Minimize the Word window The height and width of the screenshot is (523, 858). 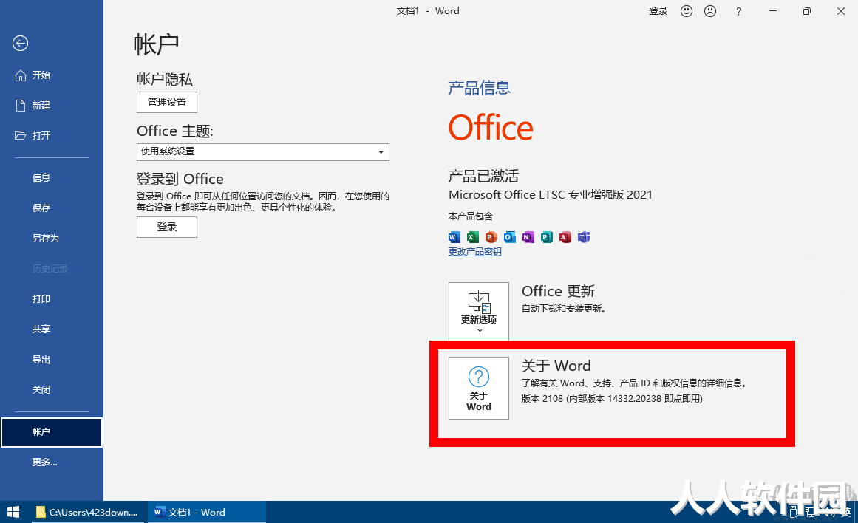(772, 11)
